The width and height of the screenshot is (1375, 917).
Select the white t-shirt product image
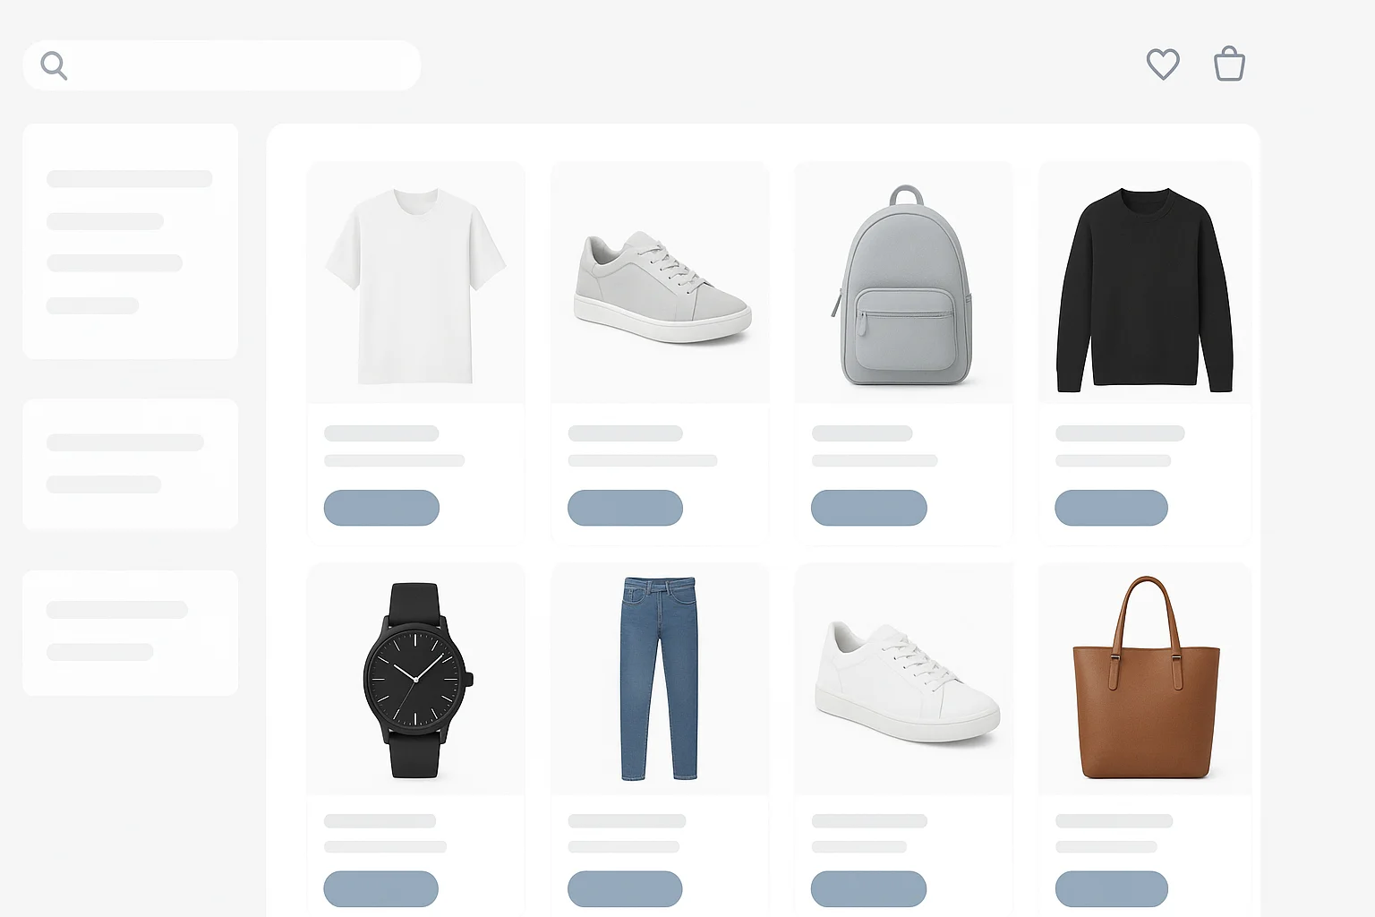[415, 285]
